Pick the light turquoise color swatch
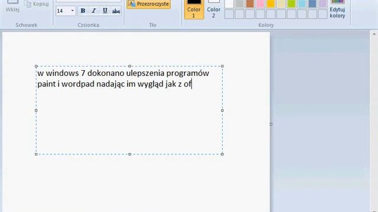Screen dimensions: 378x212 [x=302, y=4]
